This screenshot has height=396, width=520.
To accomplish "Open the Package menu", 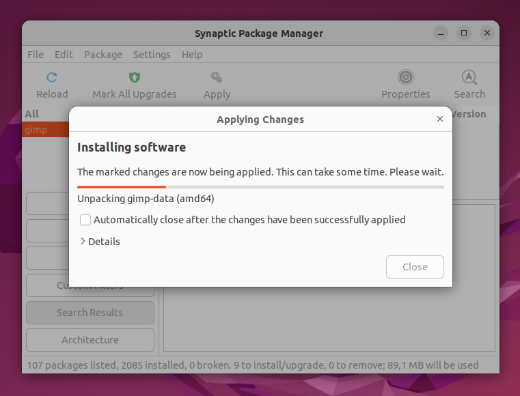I will 102,55.
